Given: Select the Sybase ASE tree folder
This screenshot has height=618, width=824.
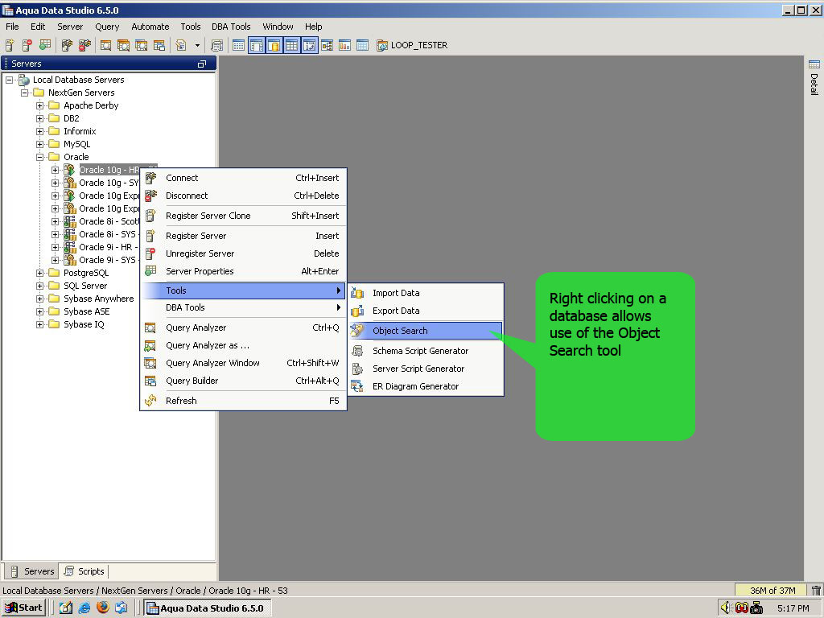Looking at the screenshot, I should [x=86, y=311].
